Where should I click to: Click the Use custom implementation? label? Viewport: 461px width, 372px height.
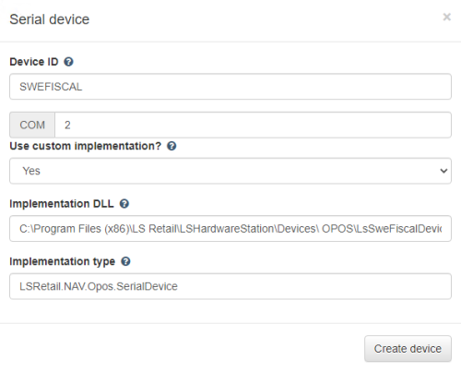pos(86,146)
